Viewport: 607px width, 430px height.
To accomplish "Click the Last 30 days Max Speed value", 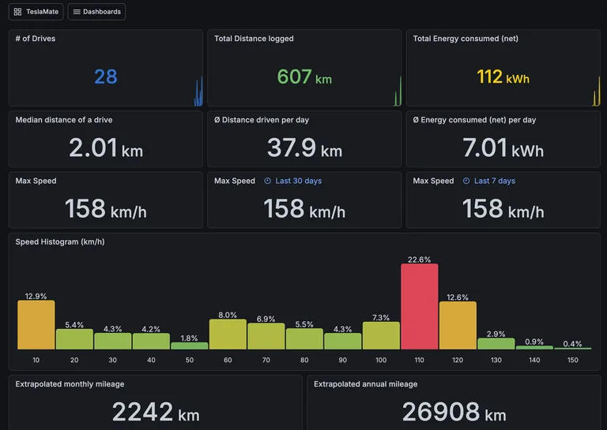I will 304,208.
